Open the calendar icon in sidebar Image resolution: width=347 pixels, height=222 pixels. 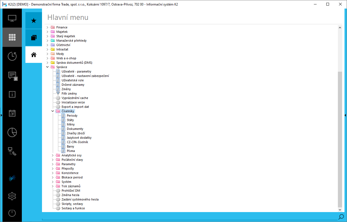(12, 113)
